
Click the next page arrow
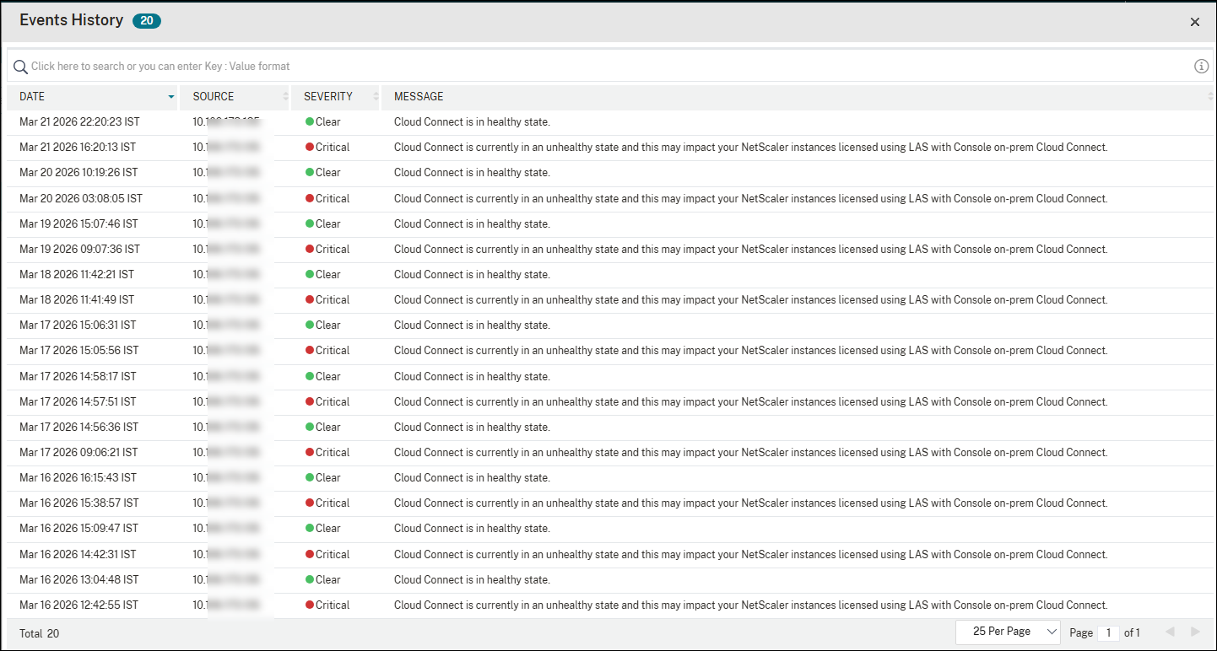(1194, 631)
